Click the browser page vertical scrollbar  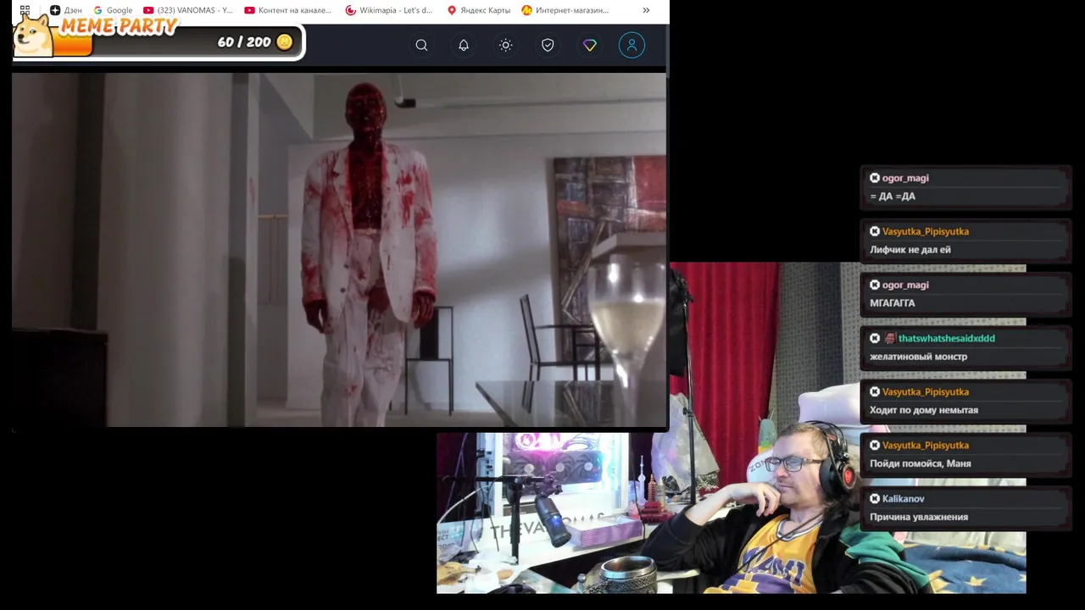click(x=668, y=51)
